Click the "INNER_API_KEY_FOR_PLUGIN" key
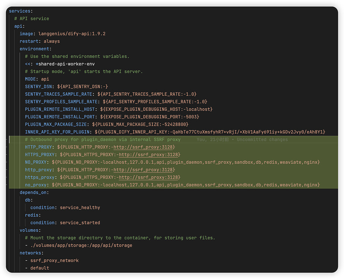Image resolution: width=344 pixels, height=279 pixels. [x=57, y=132]
